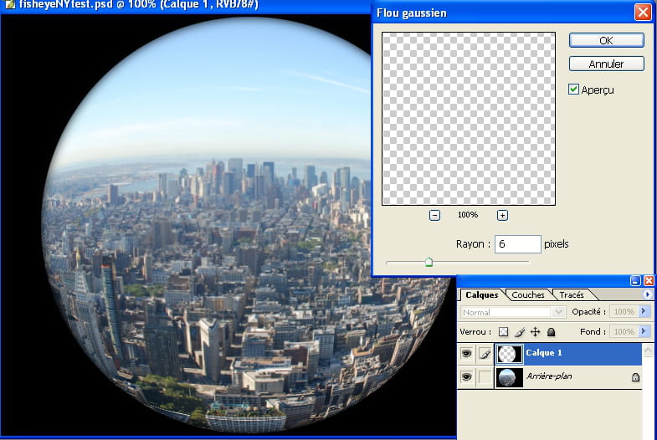Toggle lock all padlock icon

click(x=551, y=332)
